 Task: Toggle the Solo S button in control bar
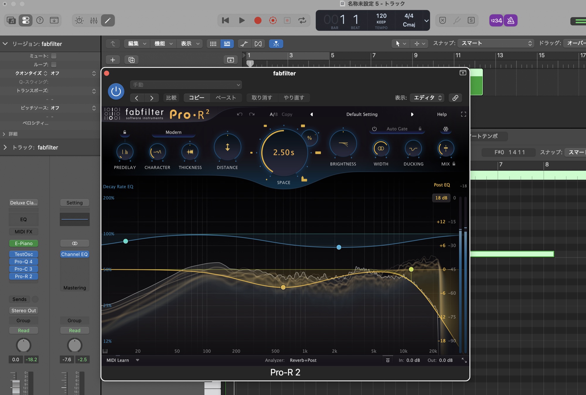pyautogui.click(x=471, y=20)
